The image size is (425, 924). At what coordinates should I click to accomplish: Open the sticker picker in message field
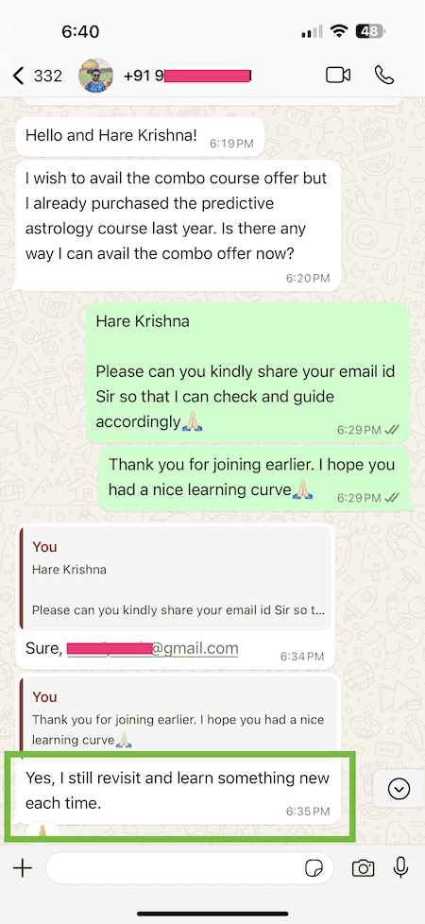click(314, 868)
